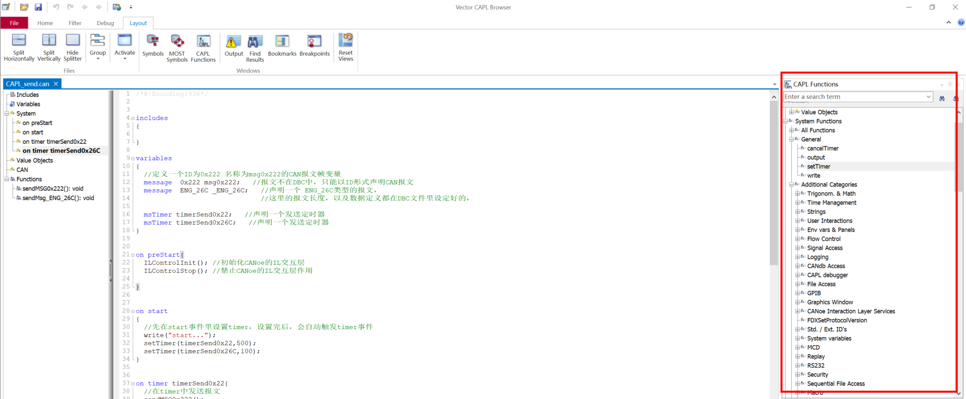Select 'on timer timerSend0x22' in navigator
The image size is (966, 399).
(x=54, y=142)
